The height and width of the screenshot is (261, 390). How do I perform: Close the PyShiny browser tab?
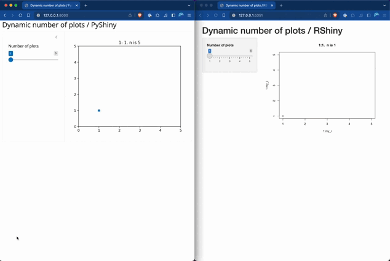point(77,5)
